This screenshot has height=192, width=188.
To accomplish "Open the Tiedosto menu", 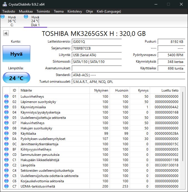I will 9,11.
